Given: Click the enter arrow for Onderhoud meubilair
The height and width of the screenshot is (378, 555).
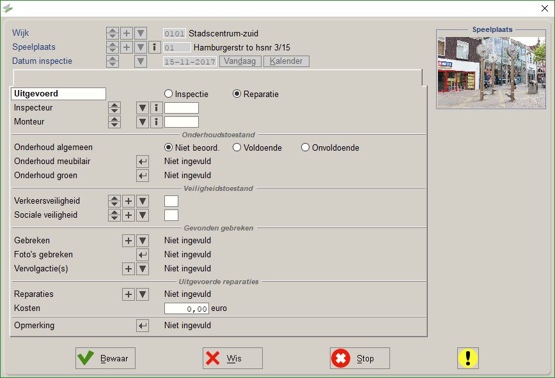Looking at the screenshot, I should (143, 162).
